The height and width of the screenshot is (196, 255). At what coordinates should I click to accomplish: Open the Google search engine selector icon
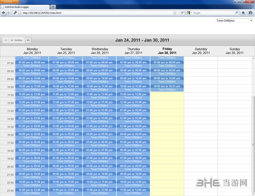[189, 13]
